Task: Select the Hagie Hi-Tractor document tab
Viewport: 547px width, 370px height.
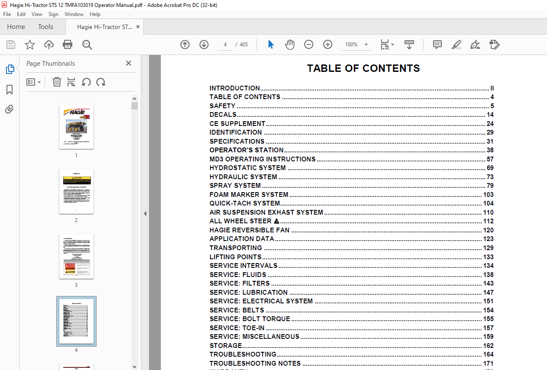Action: click(104, 27)
